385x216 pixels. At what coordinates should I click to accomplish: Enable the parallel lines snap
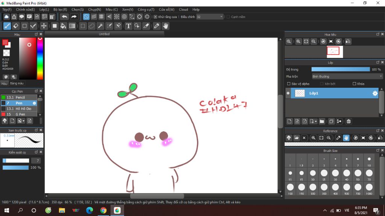pyautogui.click(x=94, y=16)
